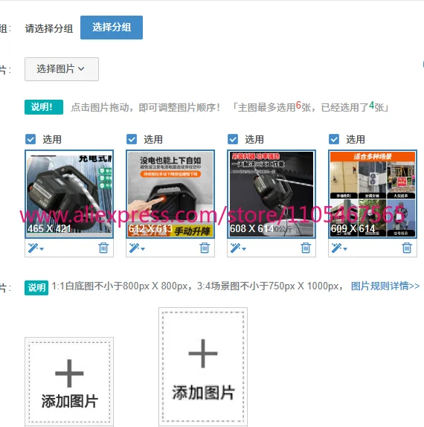Click the blue 选择分组 button
424x427 pixels.
point(112,28)
